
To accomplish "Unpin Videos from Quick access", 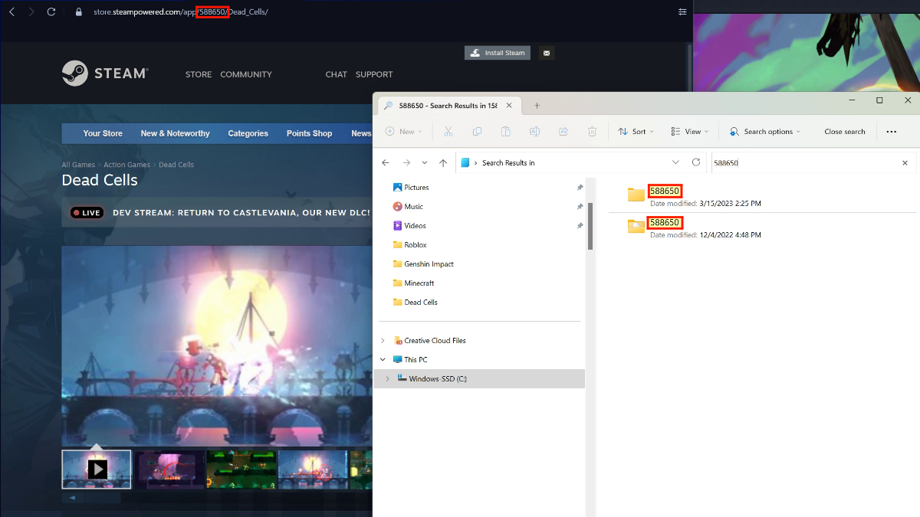I will click(580, 225).
